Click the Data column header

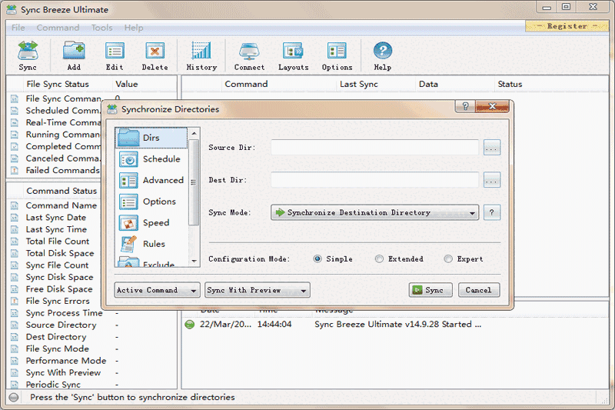[x=428, y=84]
